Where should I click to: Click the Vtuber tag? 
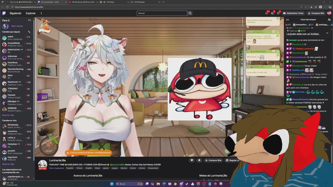coord(79,168)
